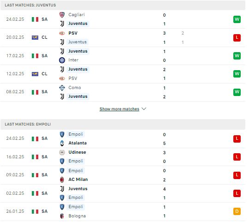Click the AC Milan club crest icon
This screenshot has width=249, height=222.
[x=62, y=180]
